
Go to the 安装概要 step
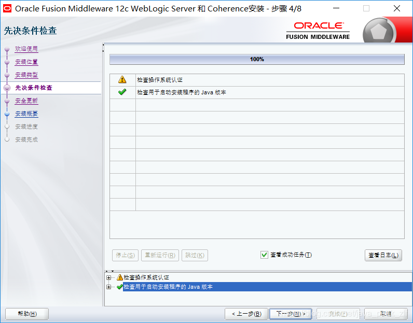(26, 114)
